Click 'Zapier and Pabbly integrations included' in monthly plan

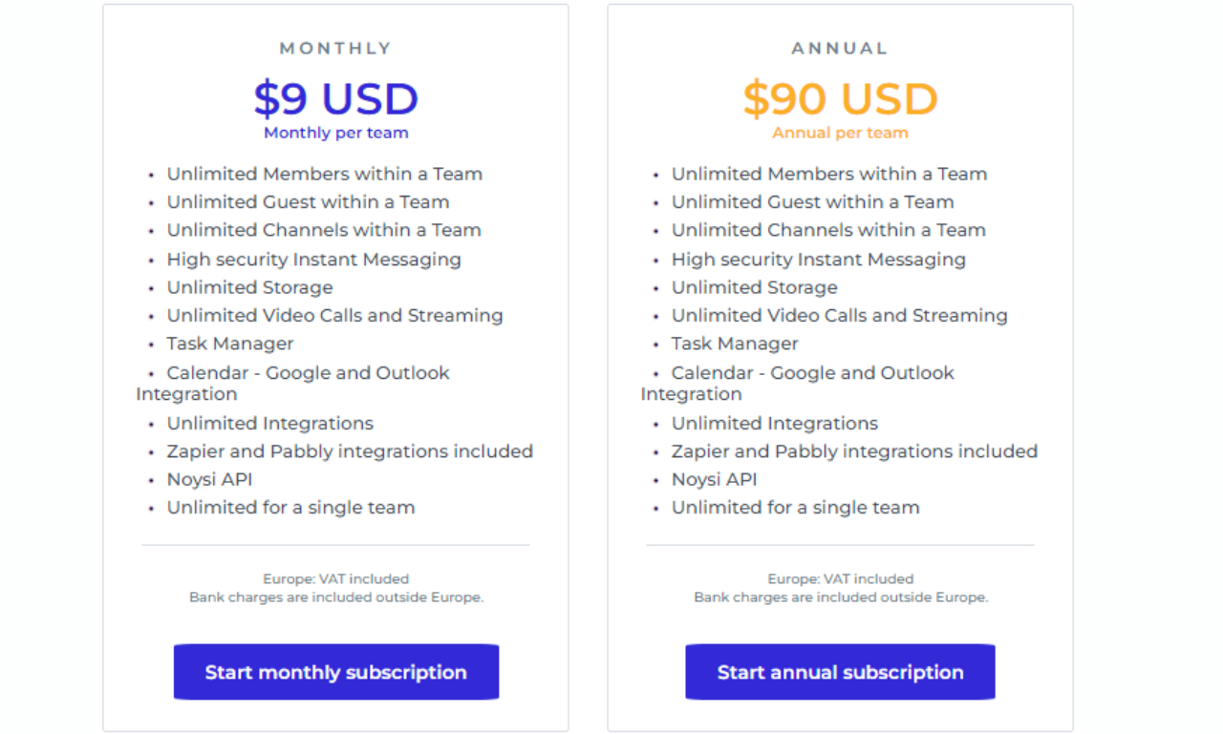(350, 451)
